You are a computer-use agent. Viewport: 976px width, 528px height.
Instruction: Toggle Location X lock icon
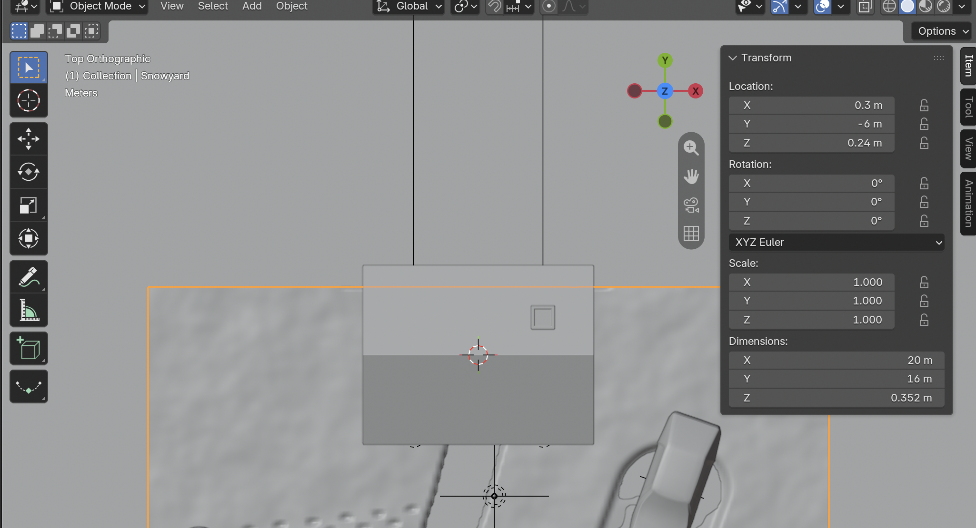[924, 105]
